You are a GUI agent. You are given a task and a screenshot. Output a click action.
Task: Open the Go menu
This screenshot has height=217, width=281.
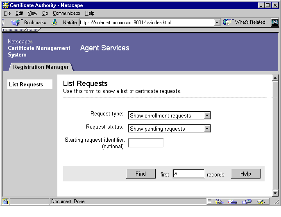(x=45, y=13)
